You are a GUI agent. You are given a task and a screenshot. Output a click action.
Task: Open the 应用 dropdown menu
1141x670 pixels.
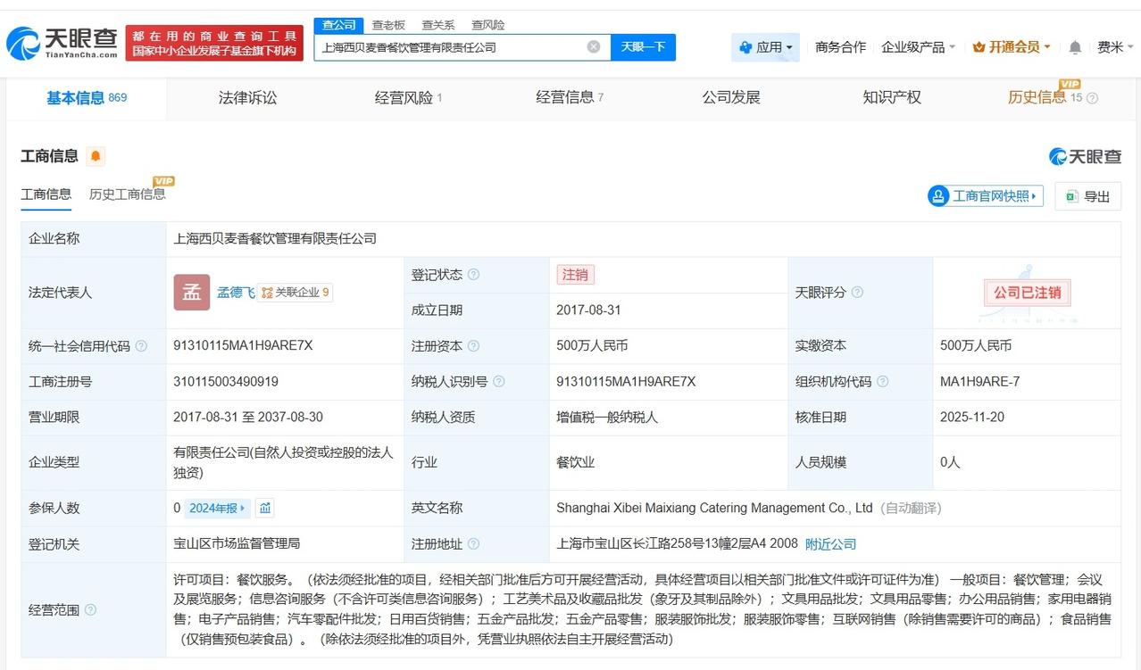tap(765, 47)
